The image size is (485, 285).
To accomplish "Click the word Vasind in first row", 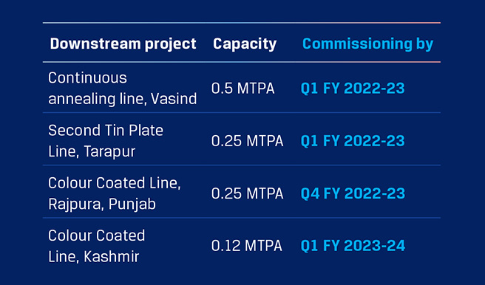I will click(x=174, y=99).
